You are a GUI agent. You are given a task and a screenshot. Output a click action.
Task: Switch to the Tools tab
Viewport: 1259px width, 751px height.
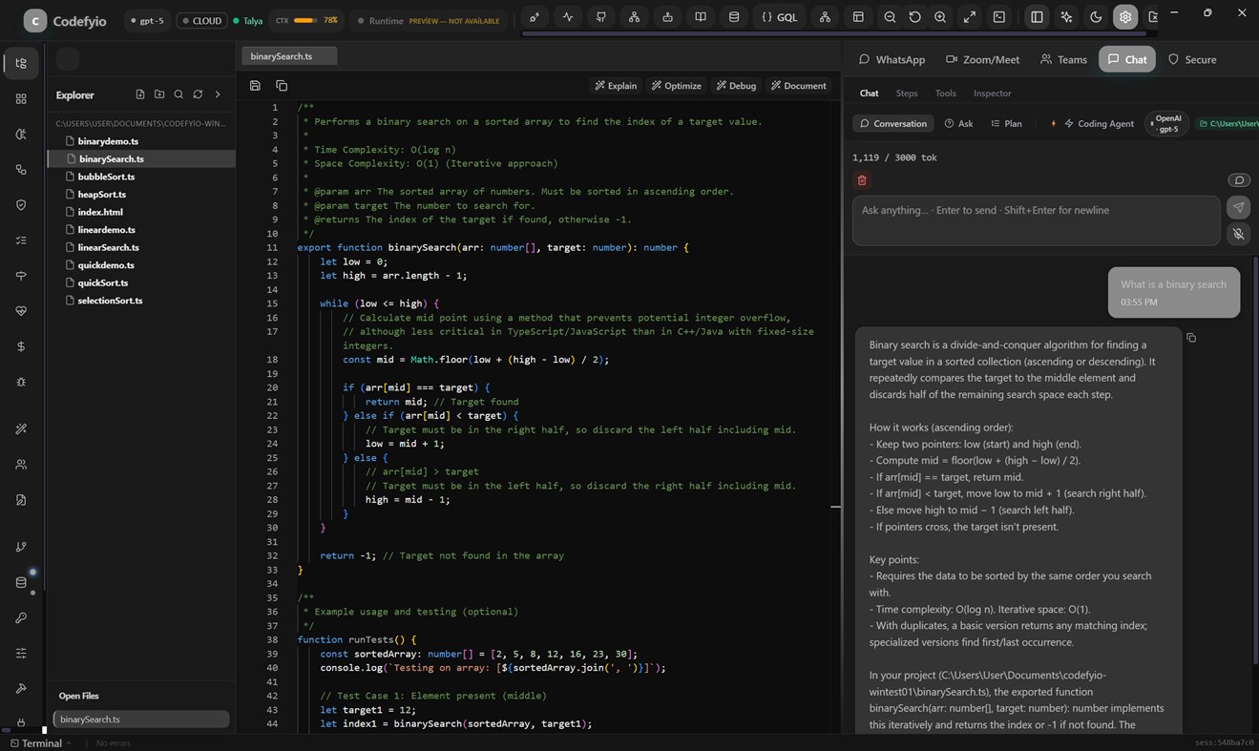945,94
